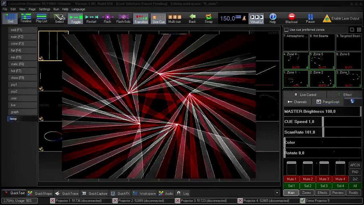
Task: Adjust the MASTER Brightness slider
Action: tap(322, 111)
